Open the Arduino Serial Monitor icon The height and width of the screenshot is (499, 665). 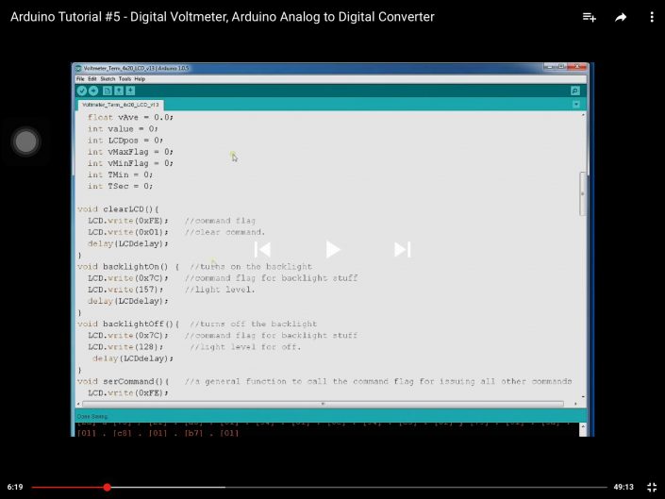pyautogui.click(x=575, y=91)
